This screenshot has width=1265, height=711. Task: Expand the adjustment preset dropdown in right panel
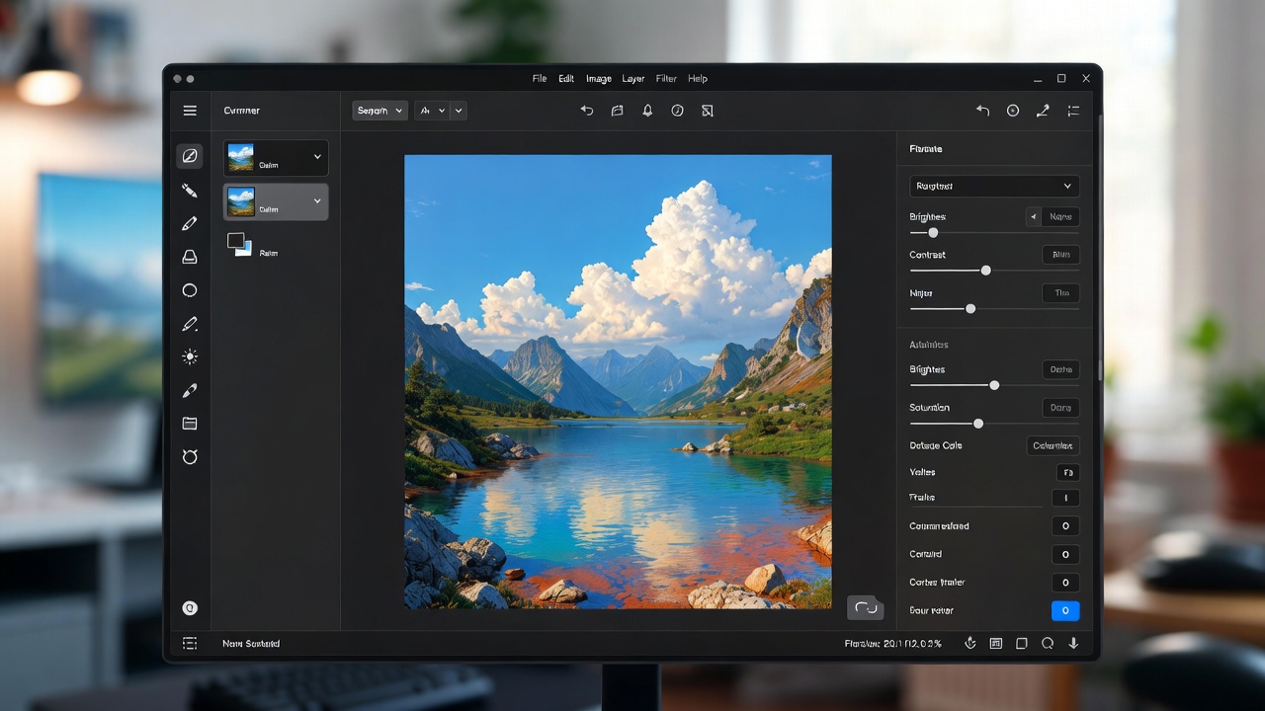(993, 186)
